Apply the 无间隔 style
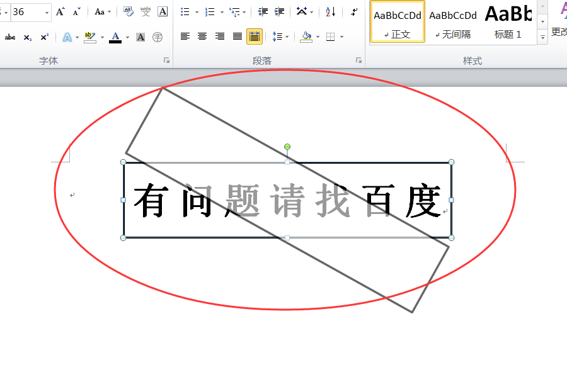567x377 pixels. coord(453,23)
